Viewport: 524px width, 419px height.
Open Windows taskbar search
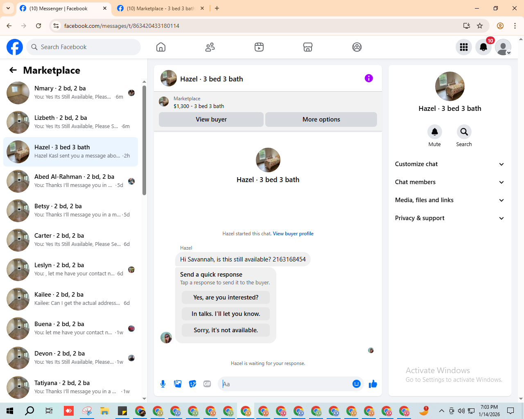[x=29, y=411]
